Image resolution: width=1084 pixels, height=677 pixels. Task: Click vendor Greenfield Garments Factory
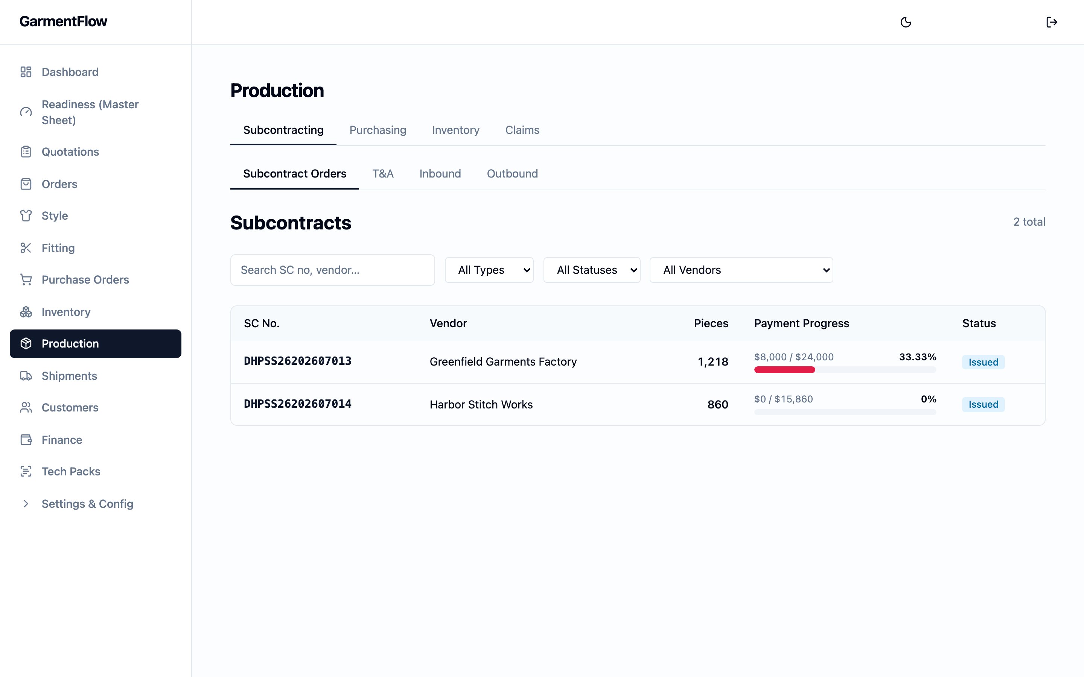pyautogui.click(x=503, y=362)
